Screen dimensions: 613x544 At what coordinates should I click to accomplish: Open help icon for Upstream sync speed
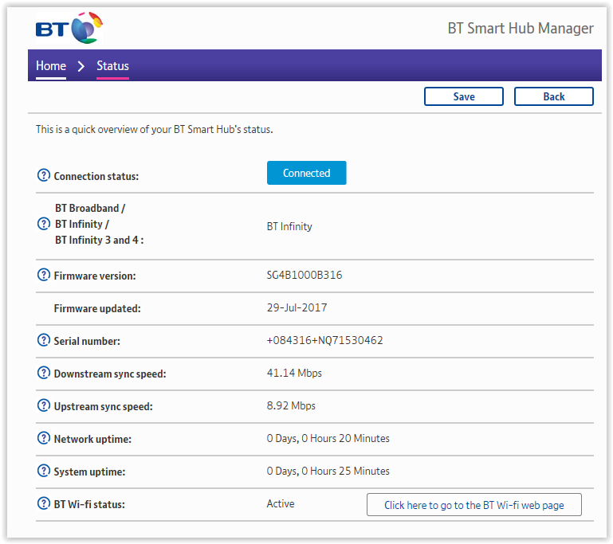[43, 405]
